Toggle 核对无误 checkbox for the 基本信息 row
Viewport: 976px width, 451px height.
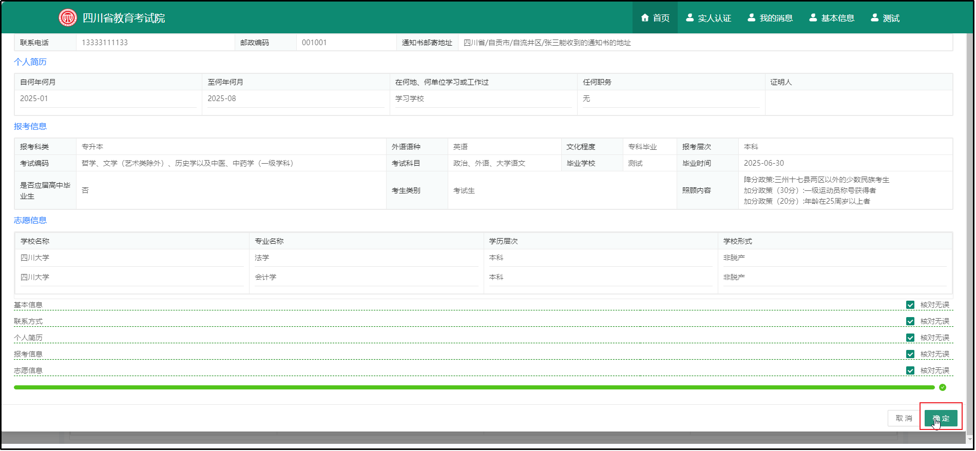pyautogui.click(x=910, y=305)
